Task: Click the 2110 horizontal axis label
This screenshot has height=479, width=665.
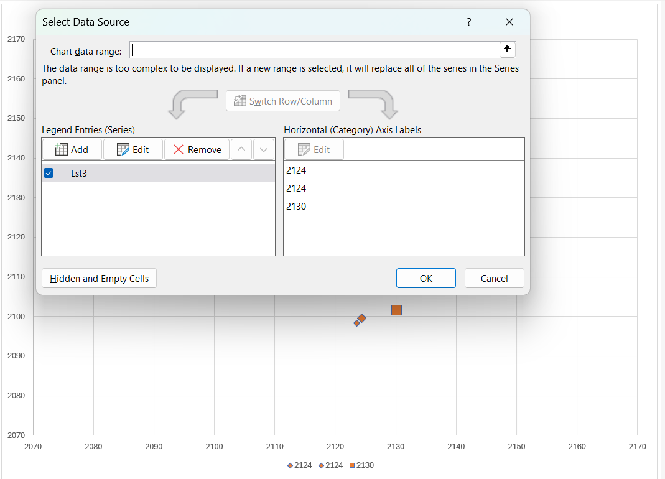Action: tap(275, 447)
